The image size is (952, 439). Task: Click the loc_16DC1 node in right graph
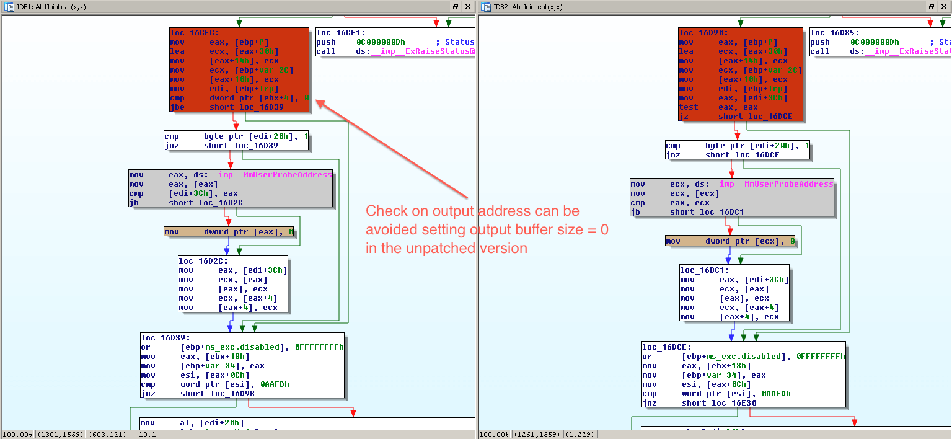coord(734,293)
